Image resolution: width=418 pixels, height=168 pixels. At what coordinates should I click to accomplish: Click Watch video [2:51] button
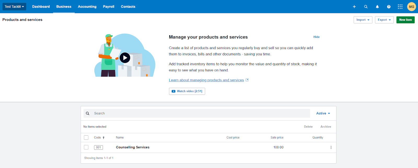(x=187, y=91)
